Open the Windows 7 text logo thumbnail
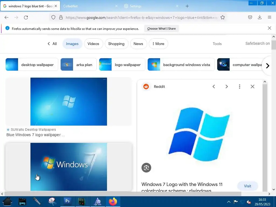This screenshot has width=276, height=207. click(69, 167)
